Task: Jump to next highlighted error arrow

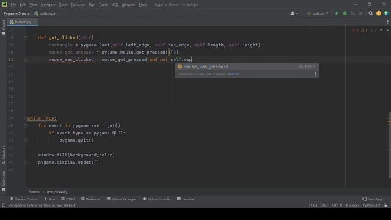Action: click(x=387, y=30)
